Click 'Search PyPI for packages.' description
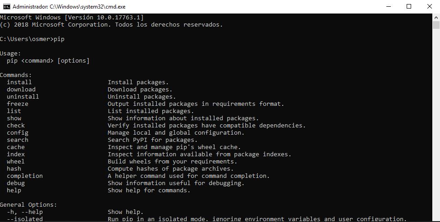Viewport: 440px width, 222px height. [x=153, y=140]
